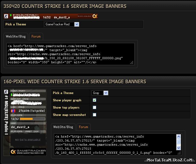The height and width of the screenshot is (164, 196).
Task: Click the 'Pick a Theme' label in upper section
Action: click(x=16, y=24)
